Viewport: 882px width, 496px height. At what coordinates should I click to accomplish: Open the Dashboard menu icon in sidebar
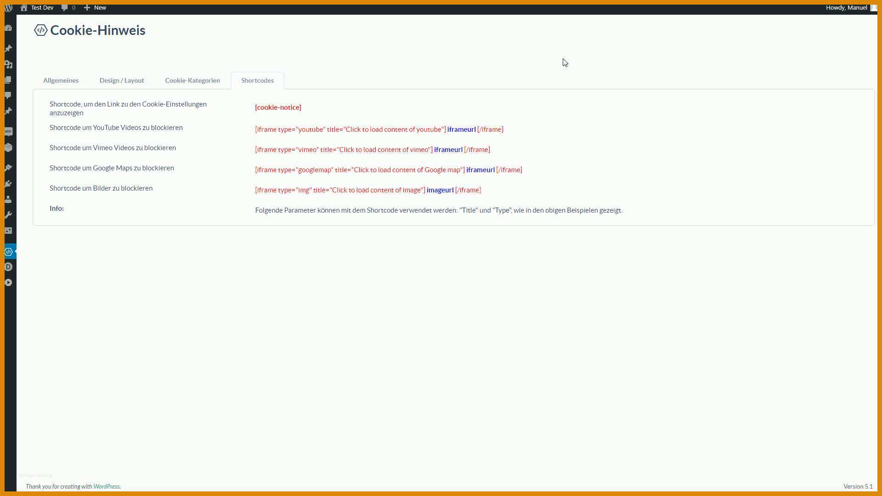pyautogui.click(x=8, y=28)
